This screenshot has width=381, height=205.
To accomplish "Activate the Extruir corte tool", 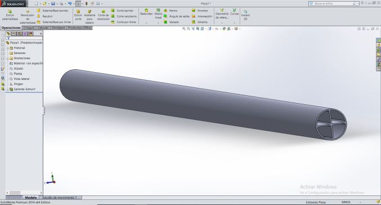I will (78, 15).
